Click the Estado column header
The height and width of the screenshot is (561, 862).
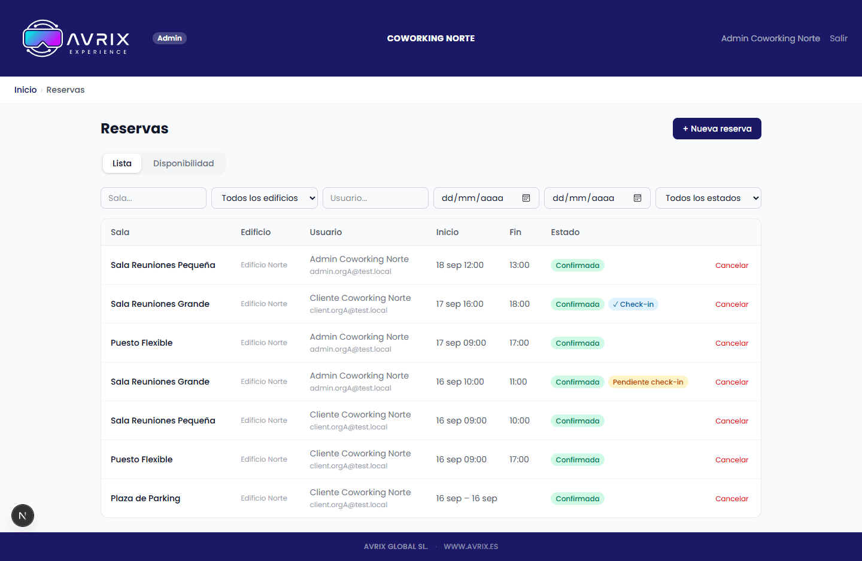565,232
